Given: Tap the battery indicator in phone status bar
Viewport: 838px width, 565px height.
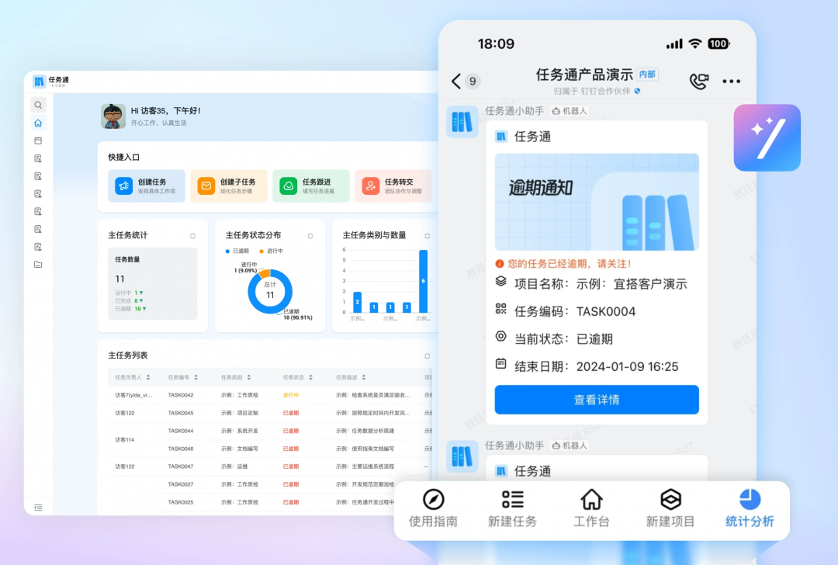Looking at the screenshot, I should pos(719,43).
